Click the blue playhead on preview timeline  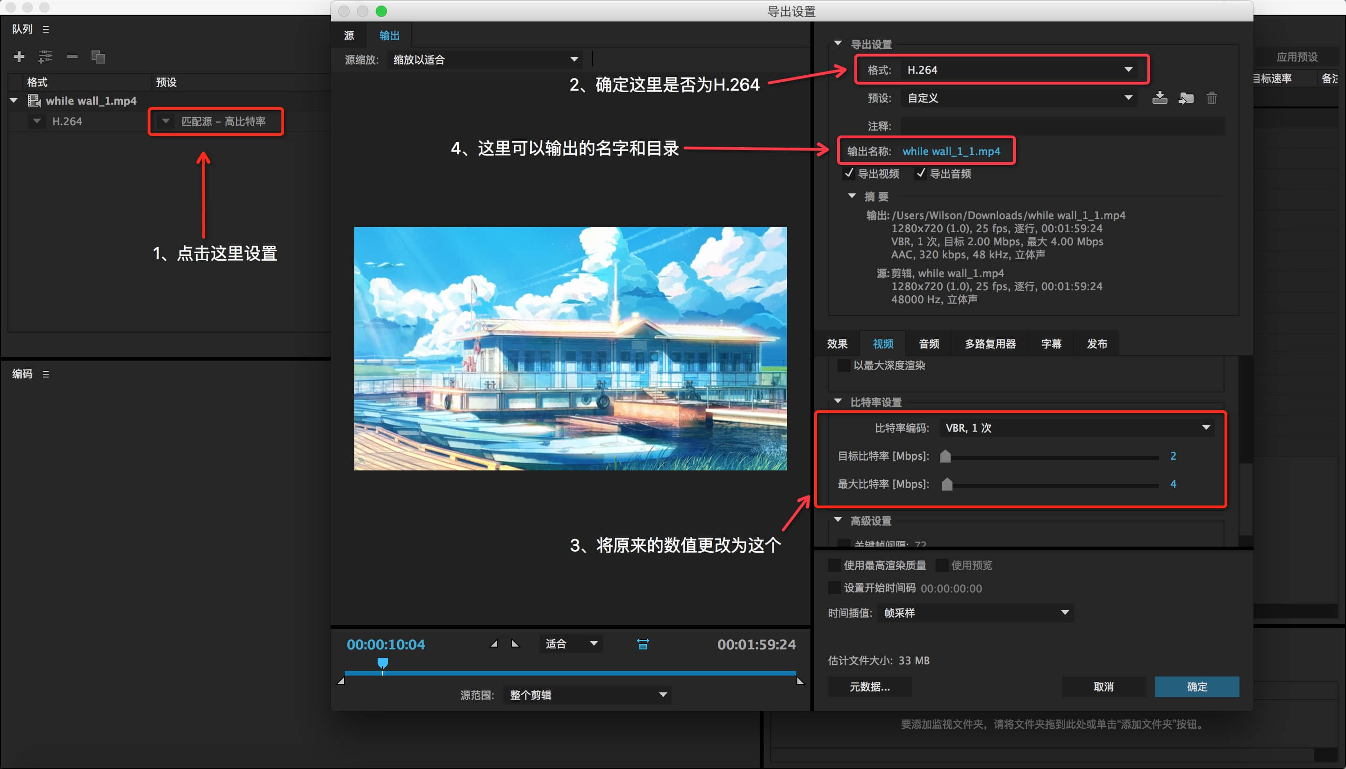pos(383,663)
